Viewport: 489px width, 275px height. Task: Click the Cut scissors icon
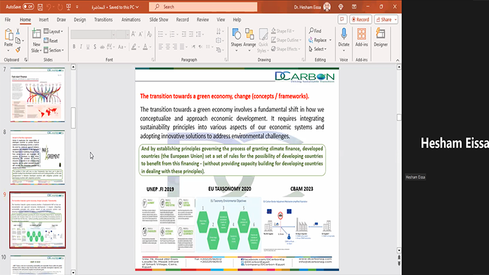coord(18,32)
